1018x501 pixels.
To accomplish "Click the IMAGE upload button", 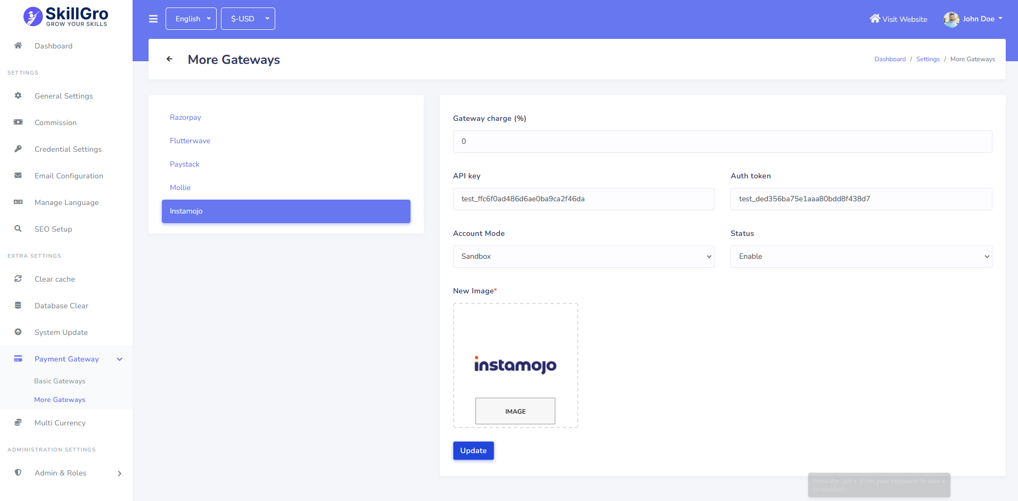I will (x=515, y=411).
